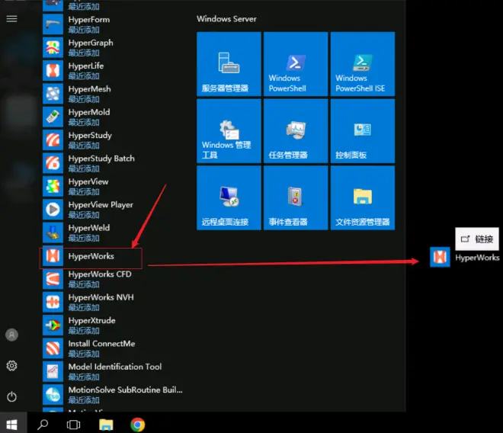Image resolution: width=503 pixels, height=433 pixels.
Task: Expand the Start menu hamburger button
Action: coord(12,19)
